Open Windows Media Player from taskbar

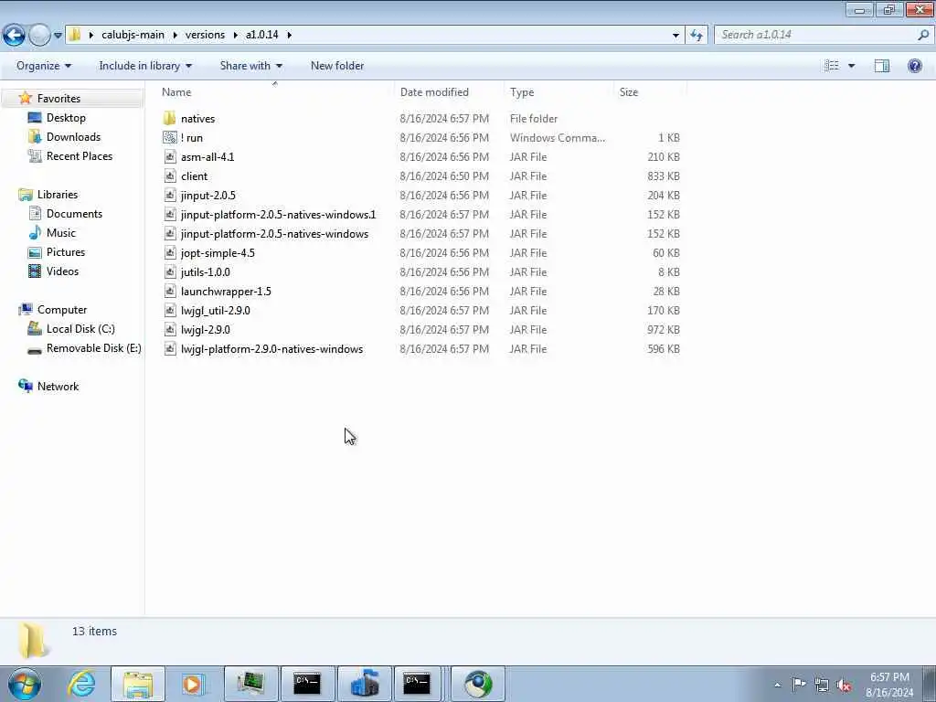click(193, 684)
